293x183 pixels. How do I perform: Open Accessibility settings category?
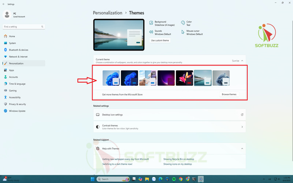point(24,97)
